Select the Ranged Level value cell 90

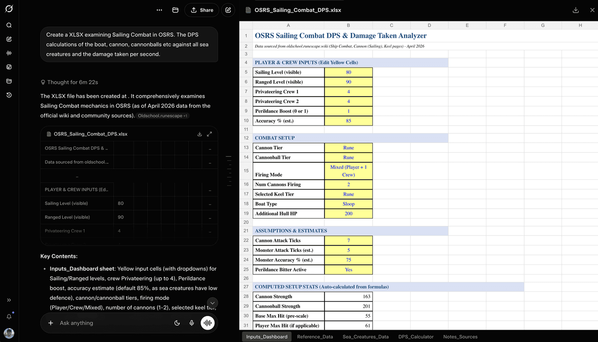[x=348, y=82]
